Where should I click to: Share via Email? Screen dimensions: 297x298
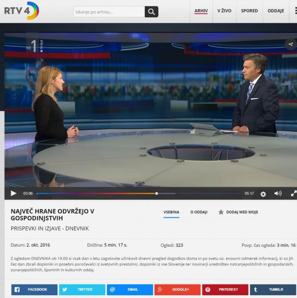pyautogui.click(x=130, y=289)
